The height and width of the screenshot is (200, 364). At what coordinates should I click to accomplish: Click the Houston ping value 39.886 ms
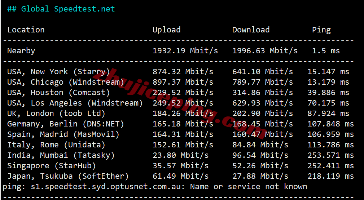tap(328, 93)
